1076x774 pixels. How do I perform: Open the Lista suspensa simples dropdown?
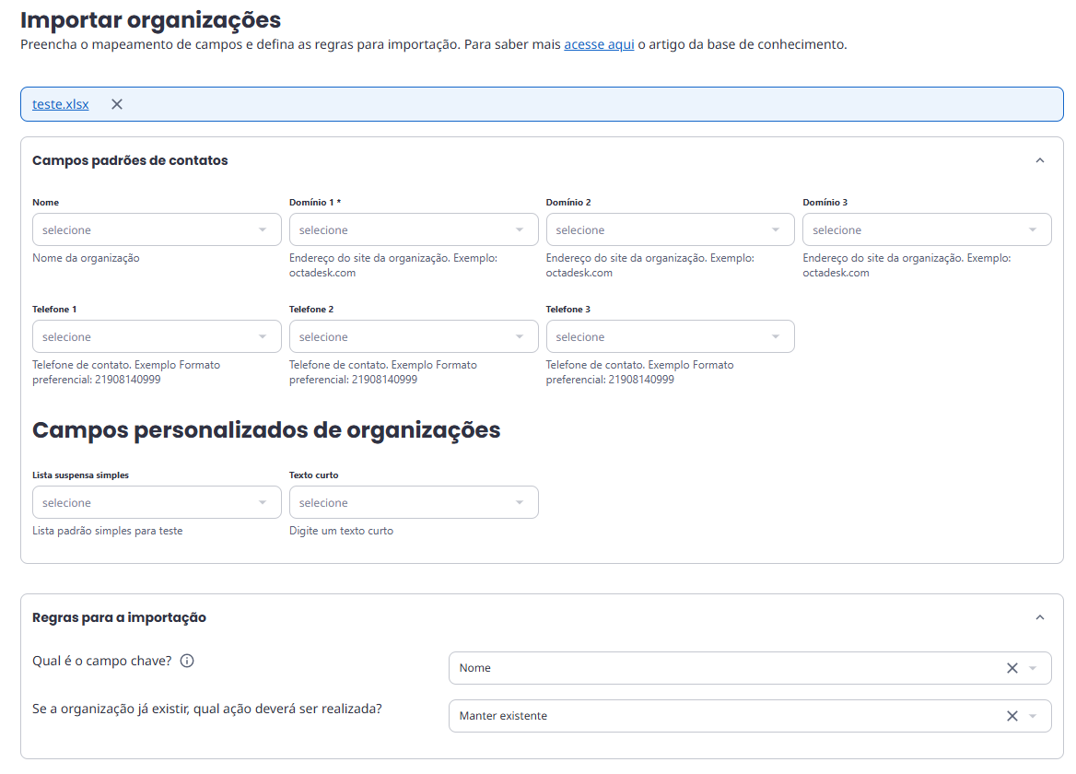(x=157, y=503)
